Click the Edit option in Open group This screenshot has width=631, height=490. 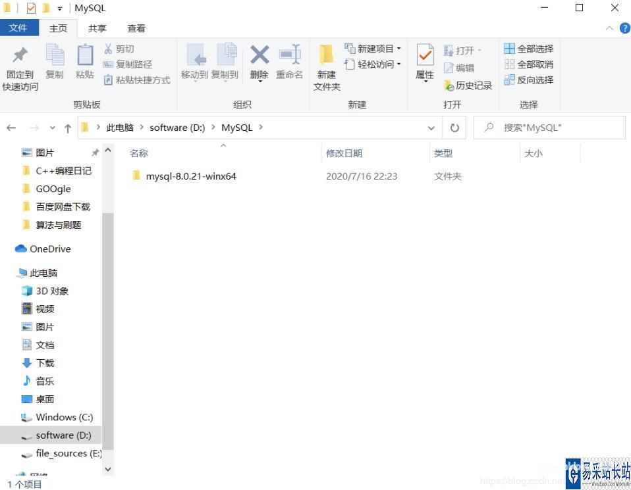459,68
